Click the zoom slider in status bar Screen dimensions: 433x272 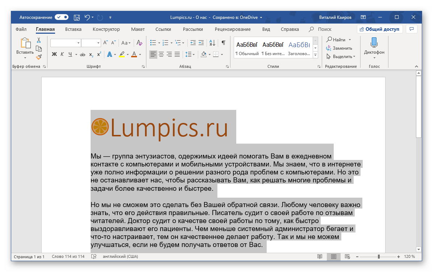pyautogui.click(x=379, y=257)
